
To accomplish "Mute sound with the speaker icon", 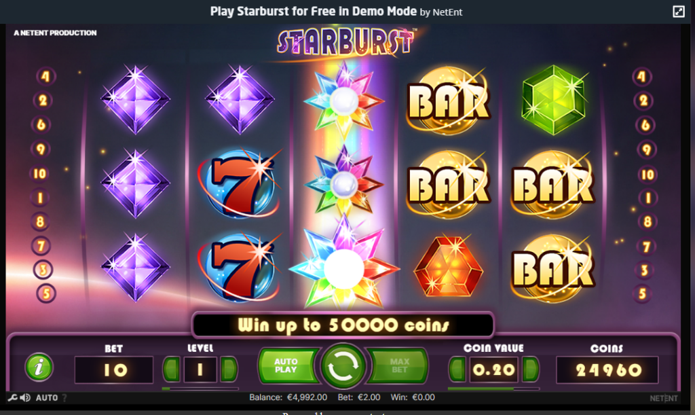I will (x=25, y=398).
